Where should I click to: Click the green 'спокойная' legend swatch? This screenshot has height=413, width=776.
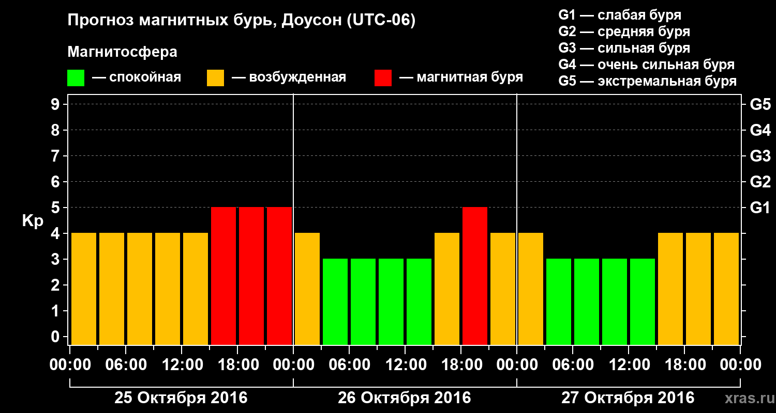(x=76, y=78)
